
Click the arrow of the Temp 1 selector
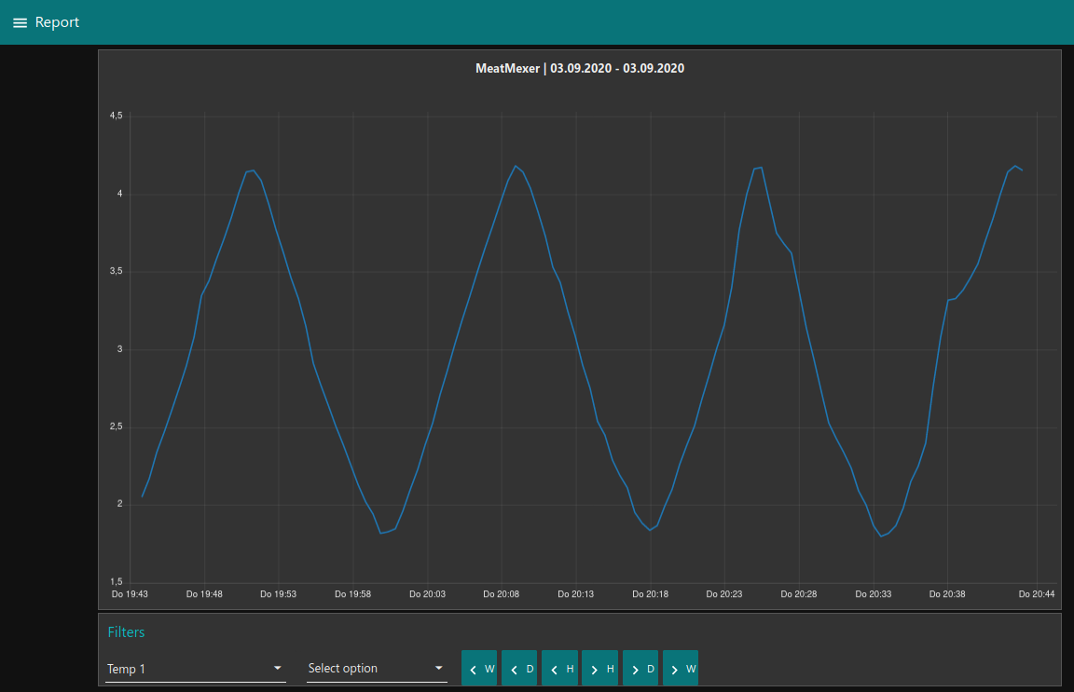(277, 668)
